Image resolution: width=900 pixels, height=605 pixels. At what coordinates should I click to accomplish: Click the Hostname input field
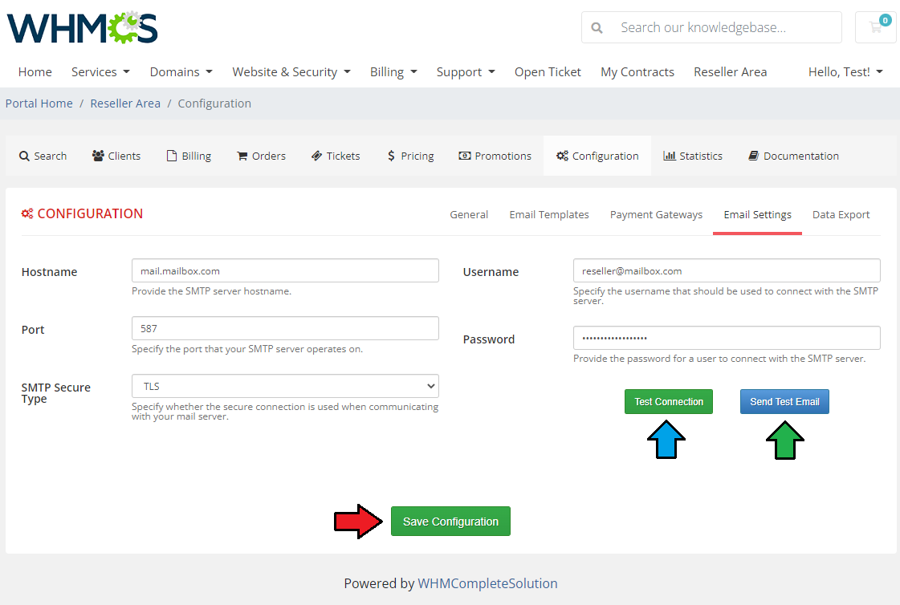(285, 270)
